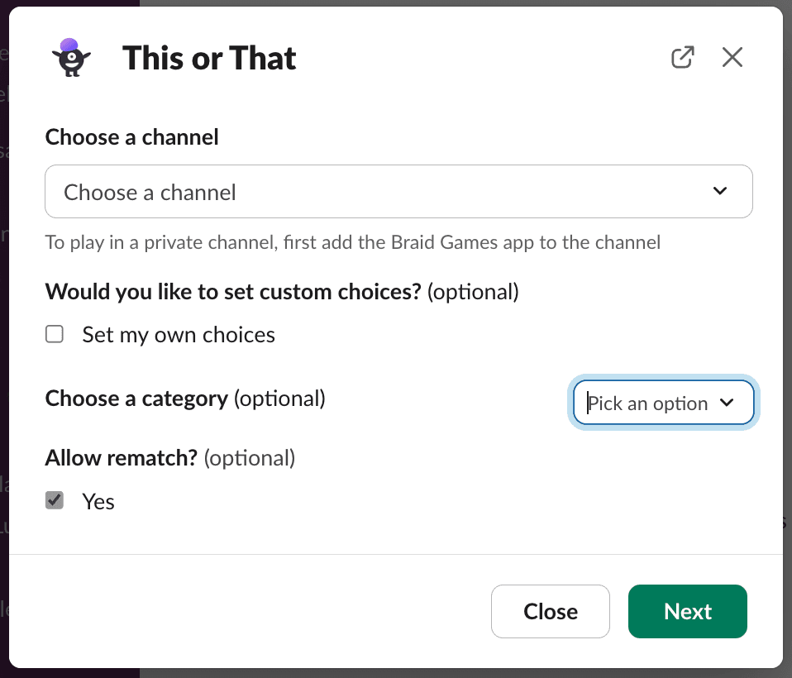The image size is (792, 678).
Task: Click the Close button in the footer
Action: 550,611
